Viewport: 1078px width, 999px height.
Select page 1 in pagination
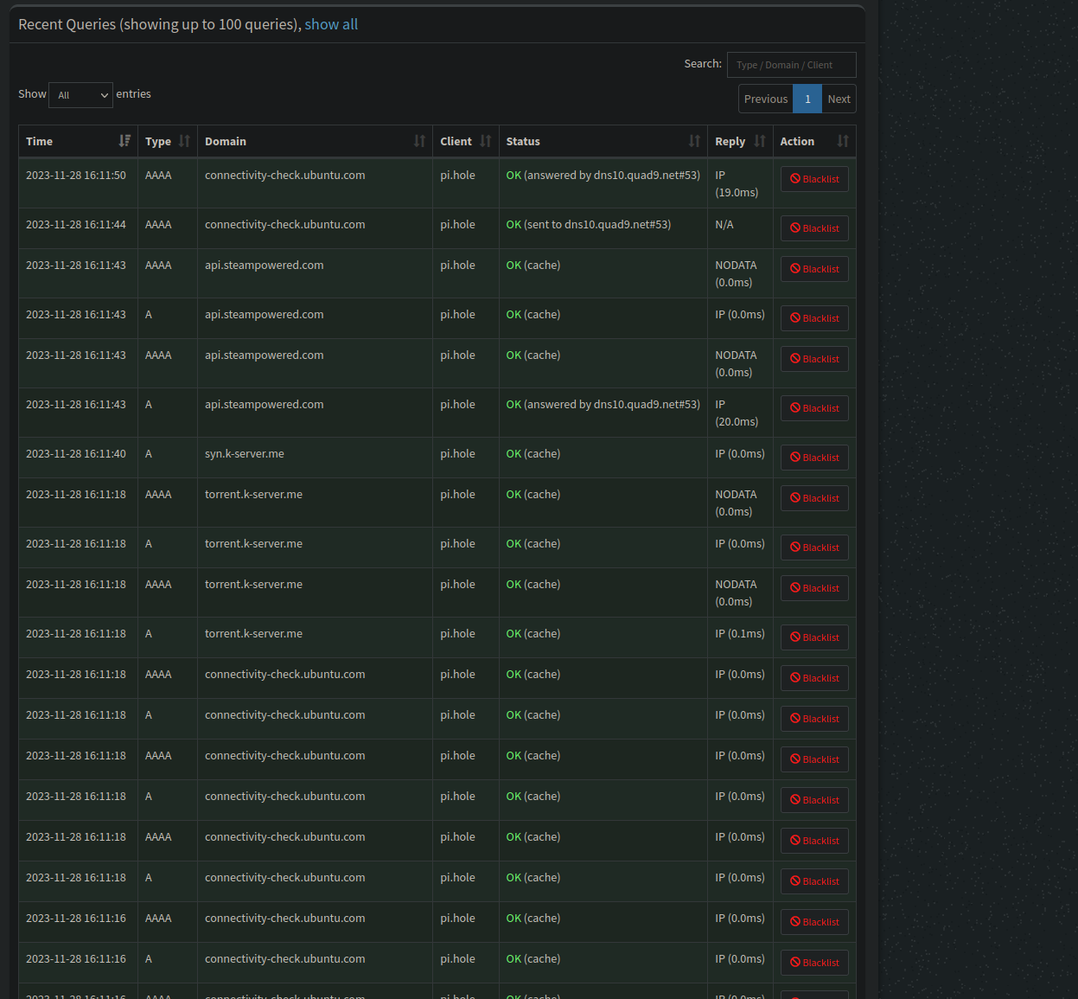[807, 99]
